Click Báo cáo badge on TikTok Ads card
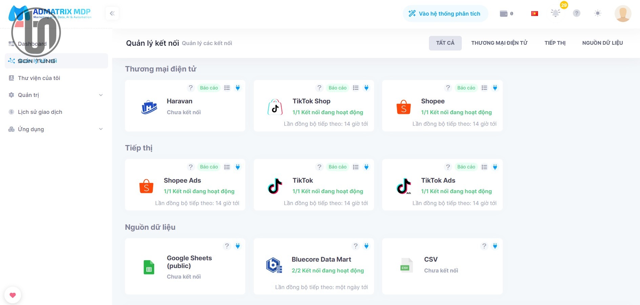This screenshot has height=305, width=640. click(x=466, y=167)
